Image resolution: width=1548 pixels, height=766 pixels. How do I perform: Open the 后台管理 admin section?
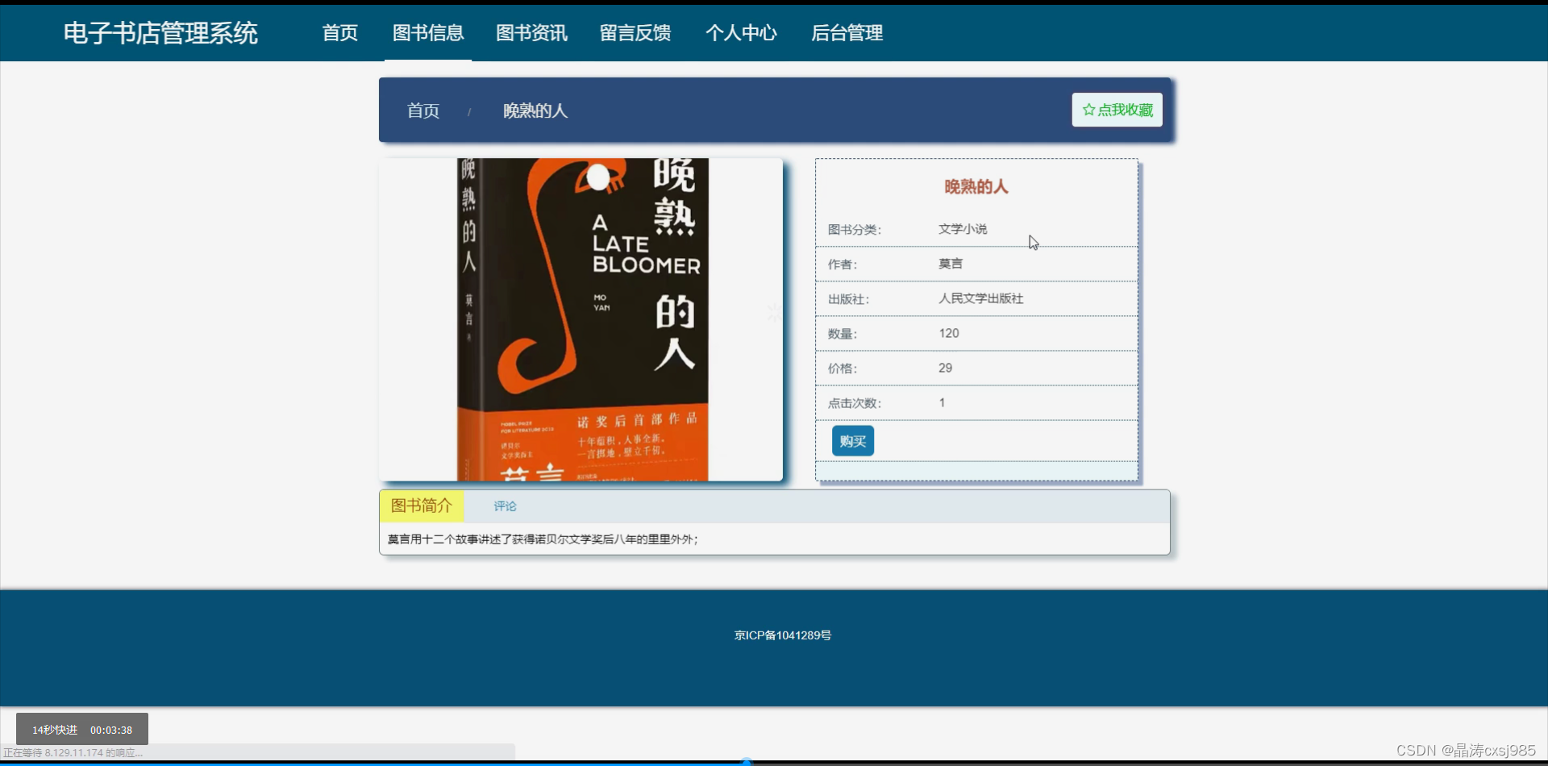847,33
